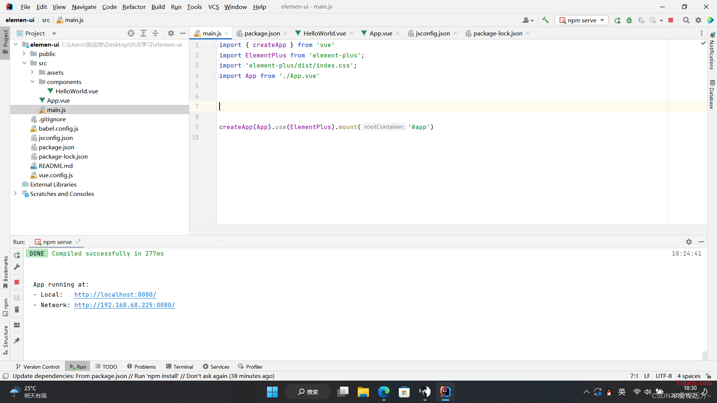Open Database side panel
The image size is (717, 403).
pos(712,94)
